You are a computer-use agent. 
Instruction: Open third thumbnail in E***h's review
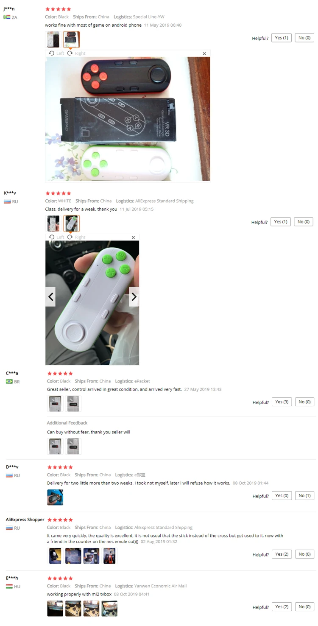point(92,609)
